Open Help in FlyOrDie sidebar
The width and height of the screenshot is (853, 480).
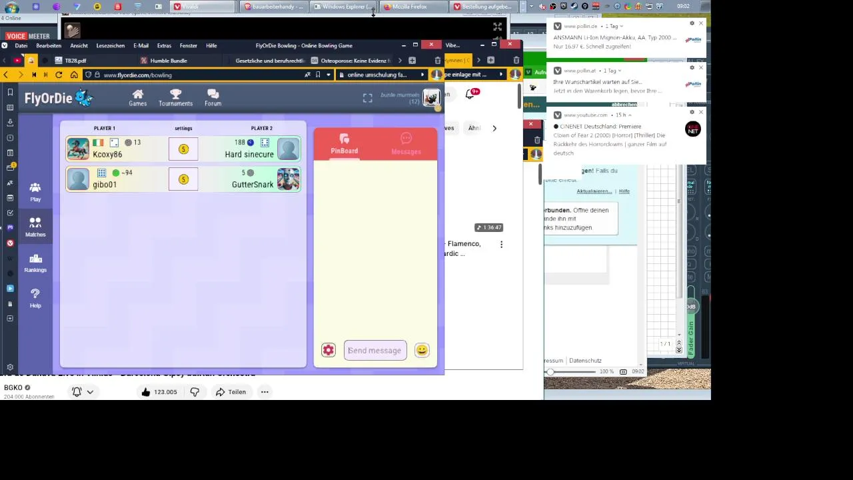pos(35,298)
